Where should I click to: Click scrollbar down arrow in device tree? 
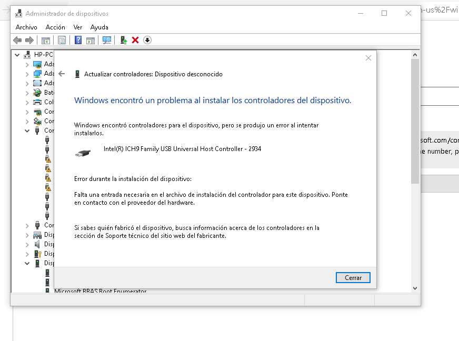pos(415,288)
